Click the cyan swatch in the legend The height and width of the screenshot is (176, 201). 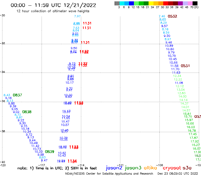click(122, 4)
